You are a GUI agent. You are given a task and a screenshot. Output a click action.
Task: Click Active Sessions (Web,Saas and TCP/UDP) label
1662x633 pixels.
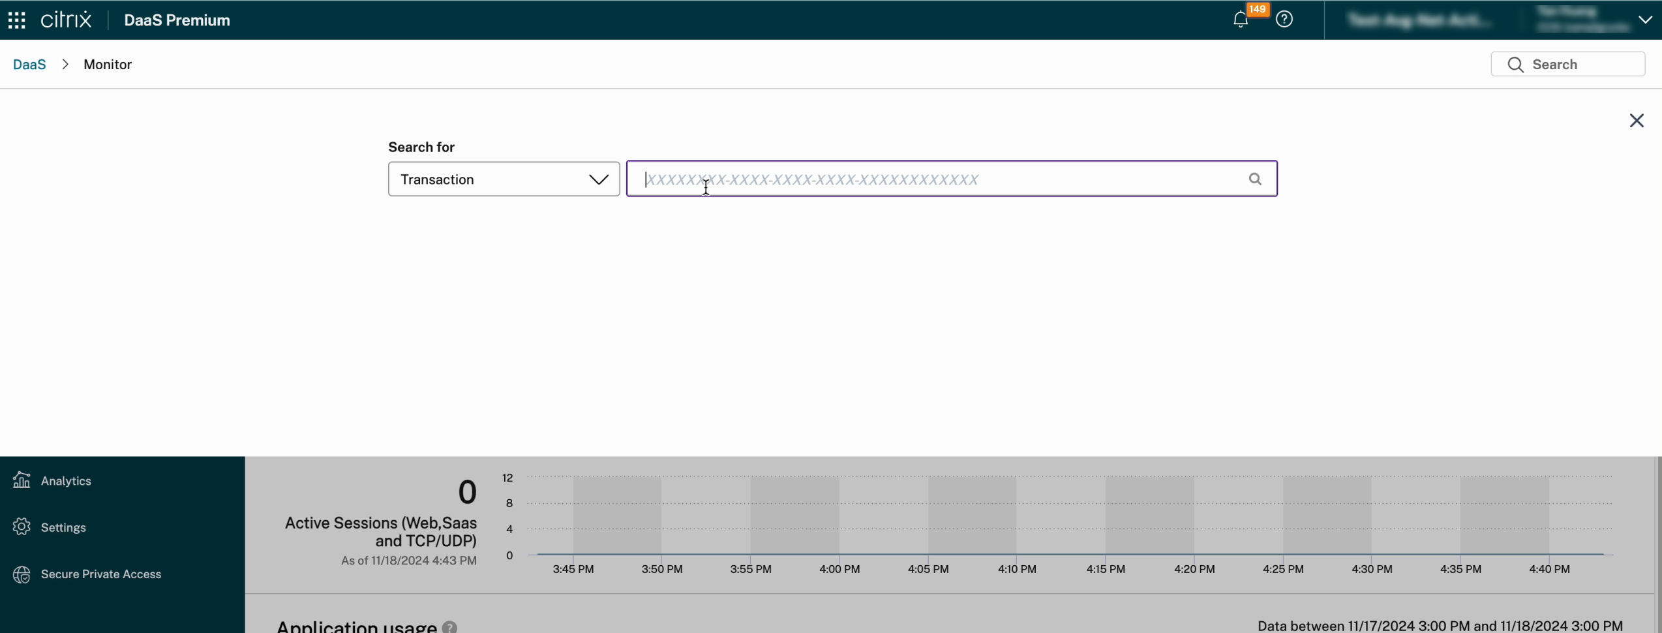tap(381, 531)
